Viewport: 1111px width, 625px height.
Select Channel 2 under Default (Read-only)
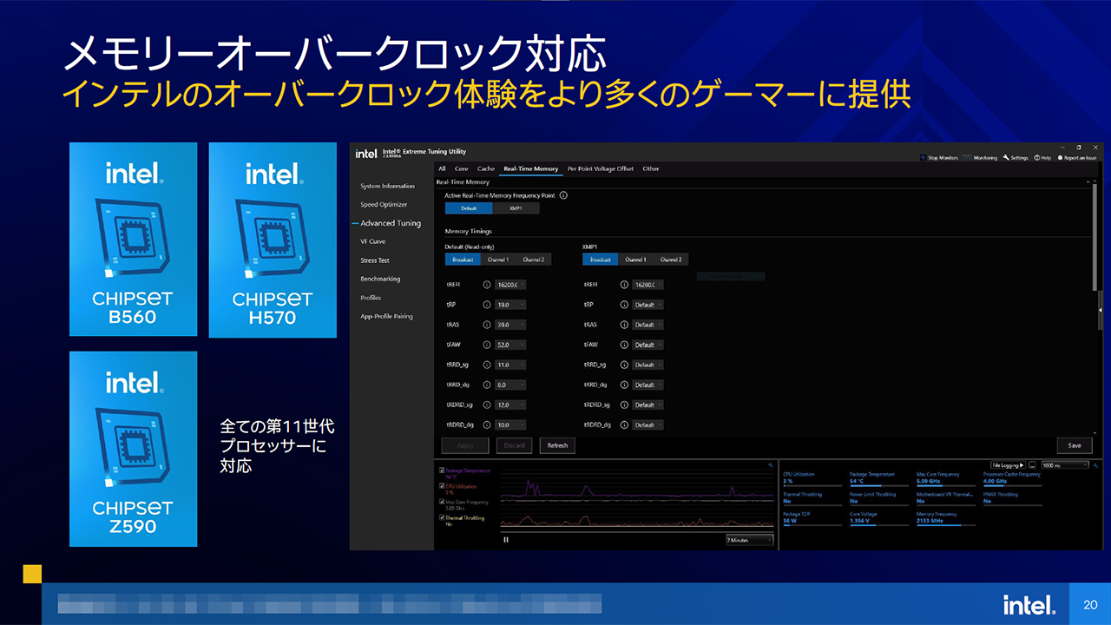(533, 260)
